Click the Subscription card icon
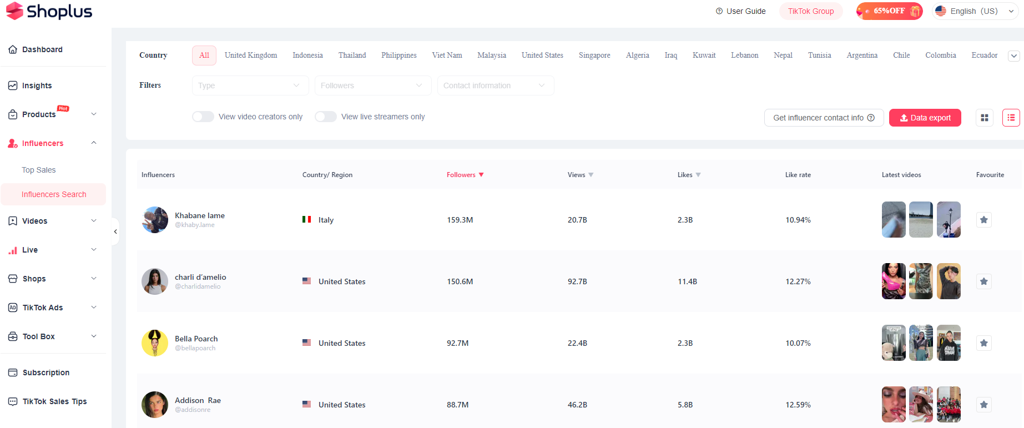Image resolution: width=1024 pixels, height=428 pixels. 13,372
